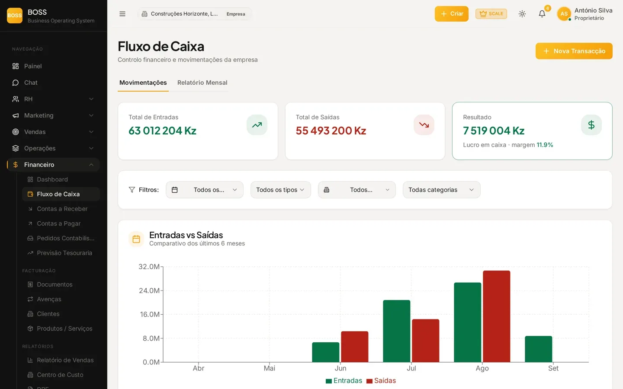Screen dimensions: 623x389
Task: Open the Todos os tipos dropdown
Action: pyautogui.click(x=281, y=190)
